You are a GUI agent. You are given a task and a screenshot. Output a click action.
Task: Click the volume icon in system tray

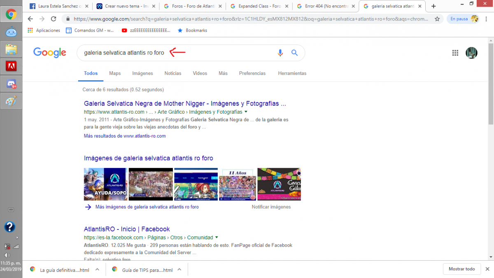pyautogui.click(x=7, y=255)
